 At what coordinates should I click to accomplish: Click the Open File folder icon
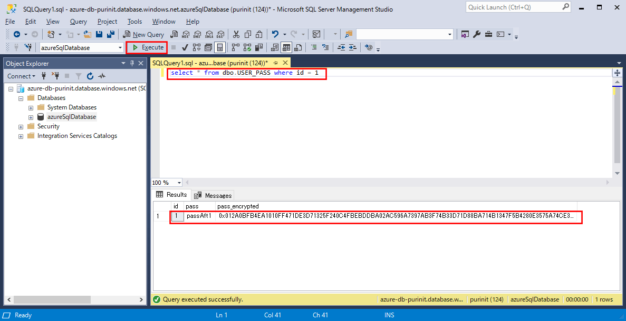click(x=88, y=35)
